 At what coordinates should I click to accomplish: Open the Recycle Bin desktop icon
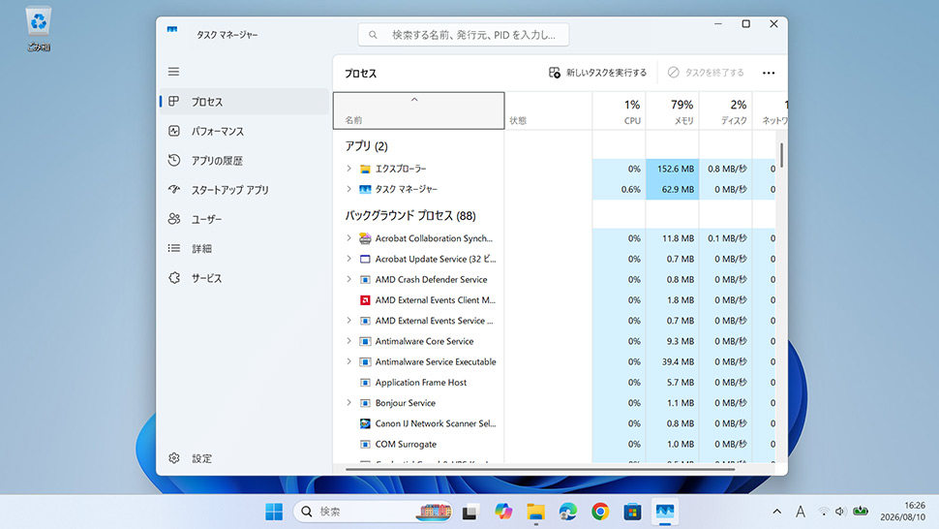(39, 28)
